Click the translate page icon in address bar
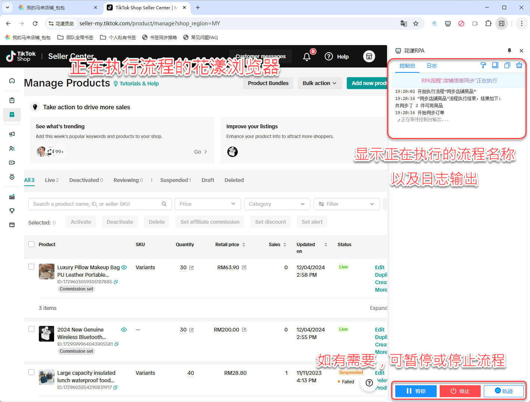 [x=404, y=23]
